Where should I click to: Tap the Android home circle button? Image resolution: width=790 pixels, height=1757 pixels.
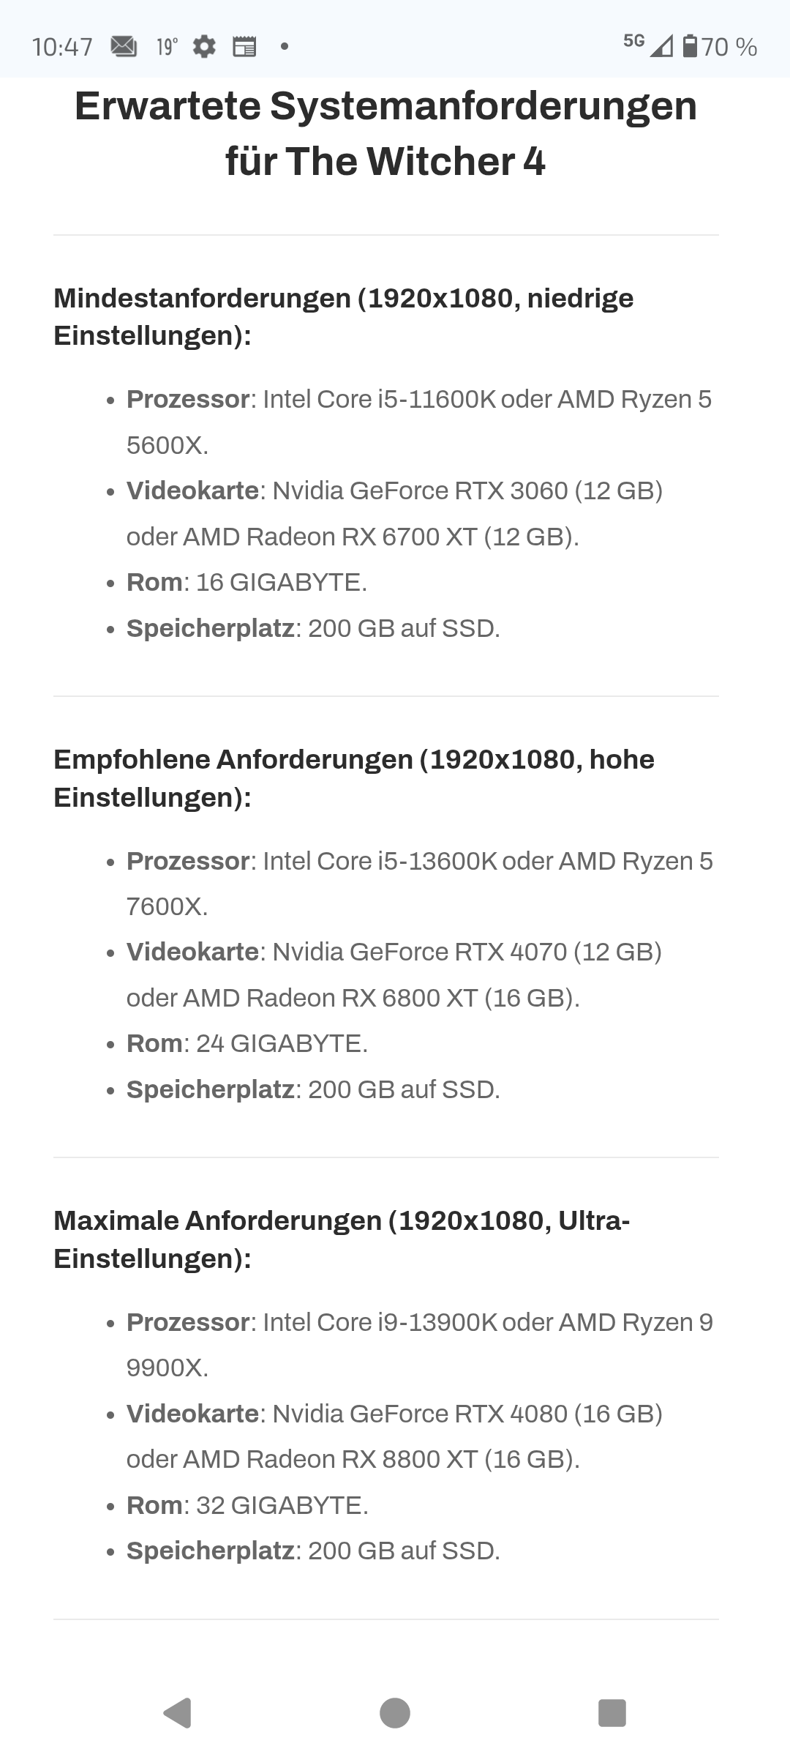(395, 1712)
